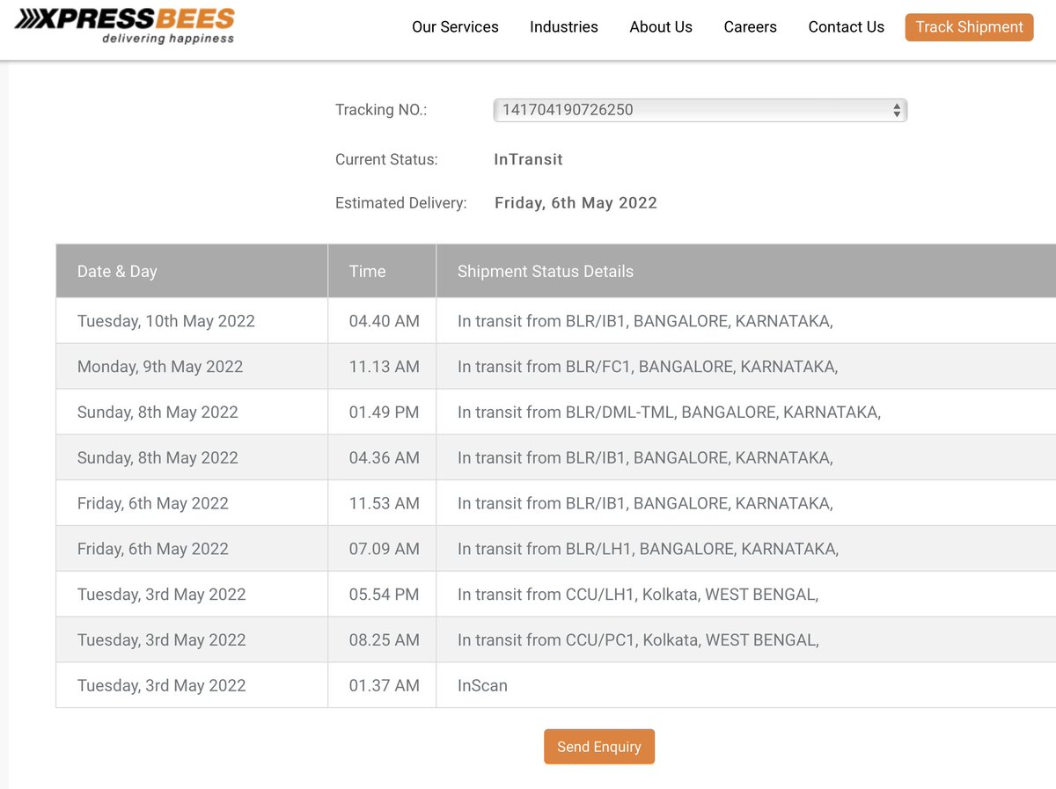Open the Tracking NO. dropdown
1056x789 pixels.
(700, 110)
